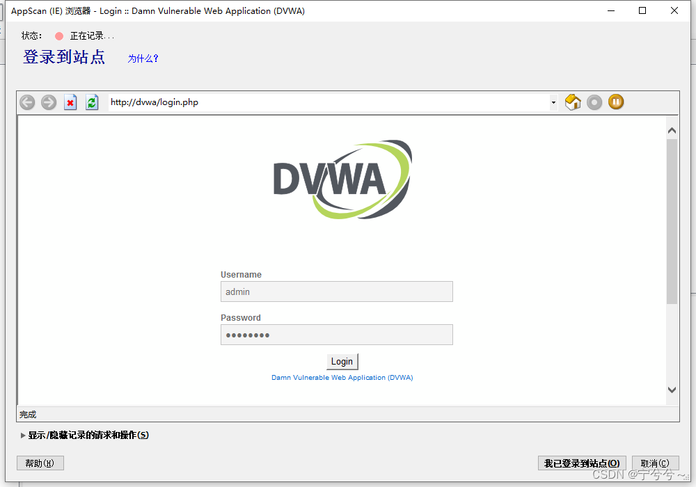The height and width of the screenshot is (487, 696).
Task: Click the 取消(C) cancel button
Action: coord(655,463)
